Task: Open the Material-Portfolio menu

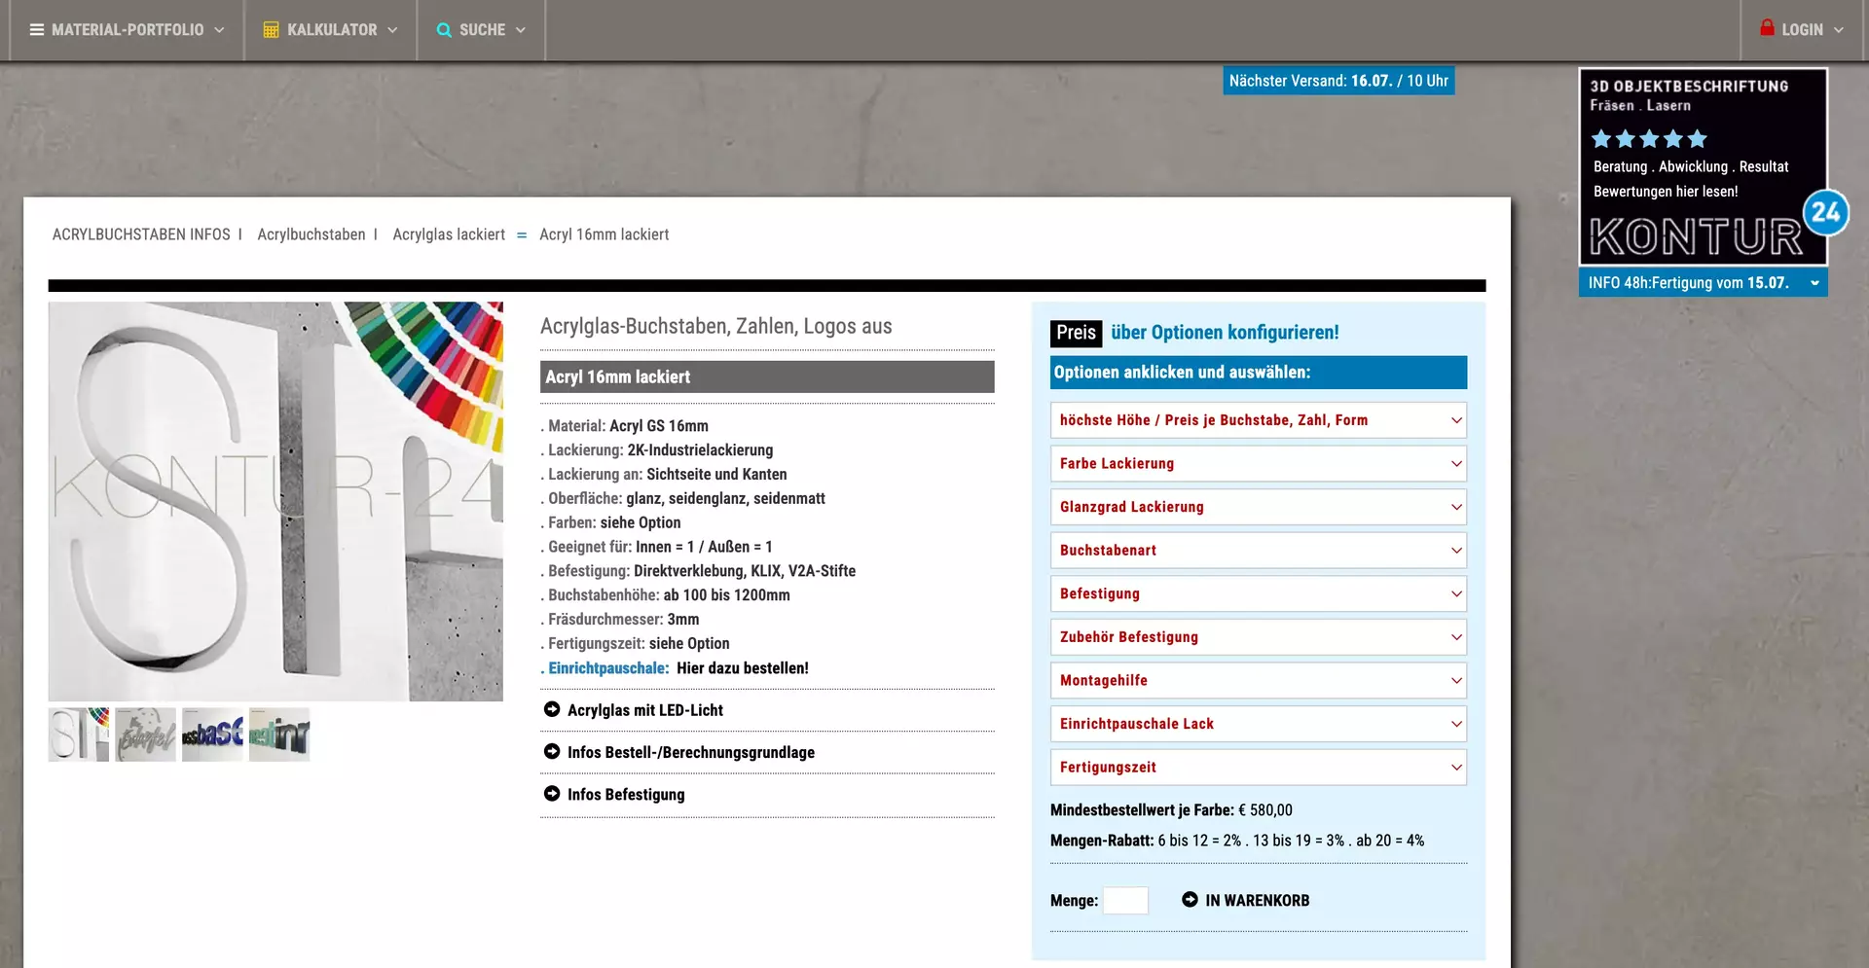Action: 128,30
